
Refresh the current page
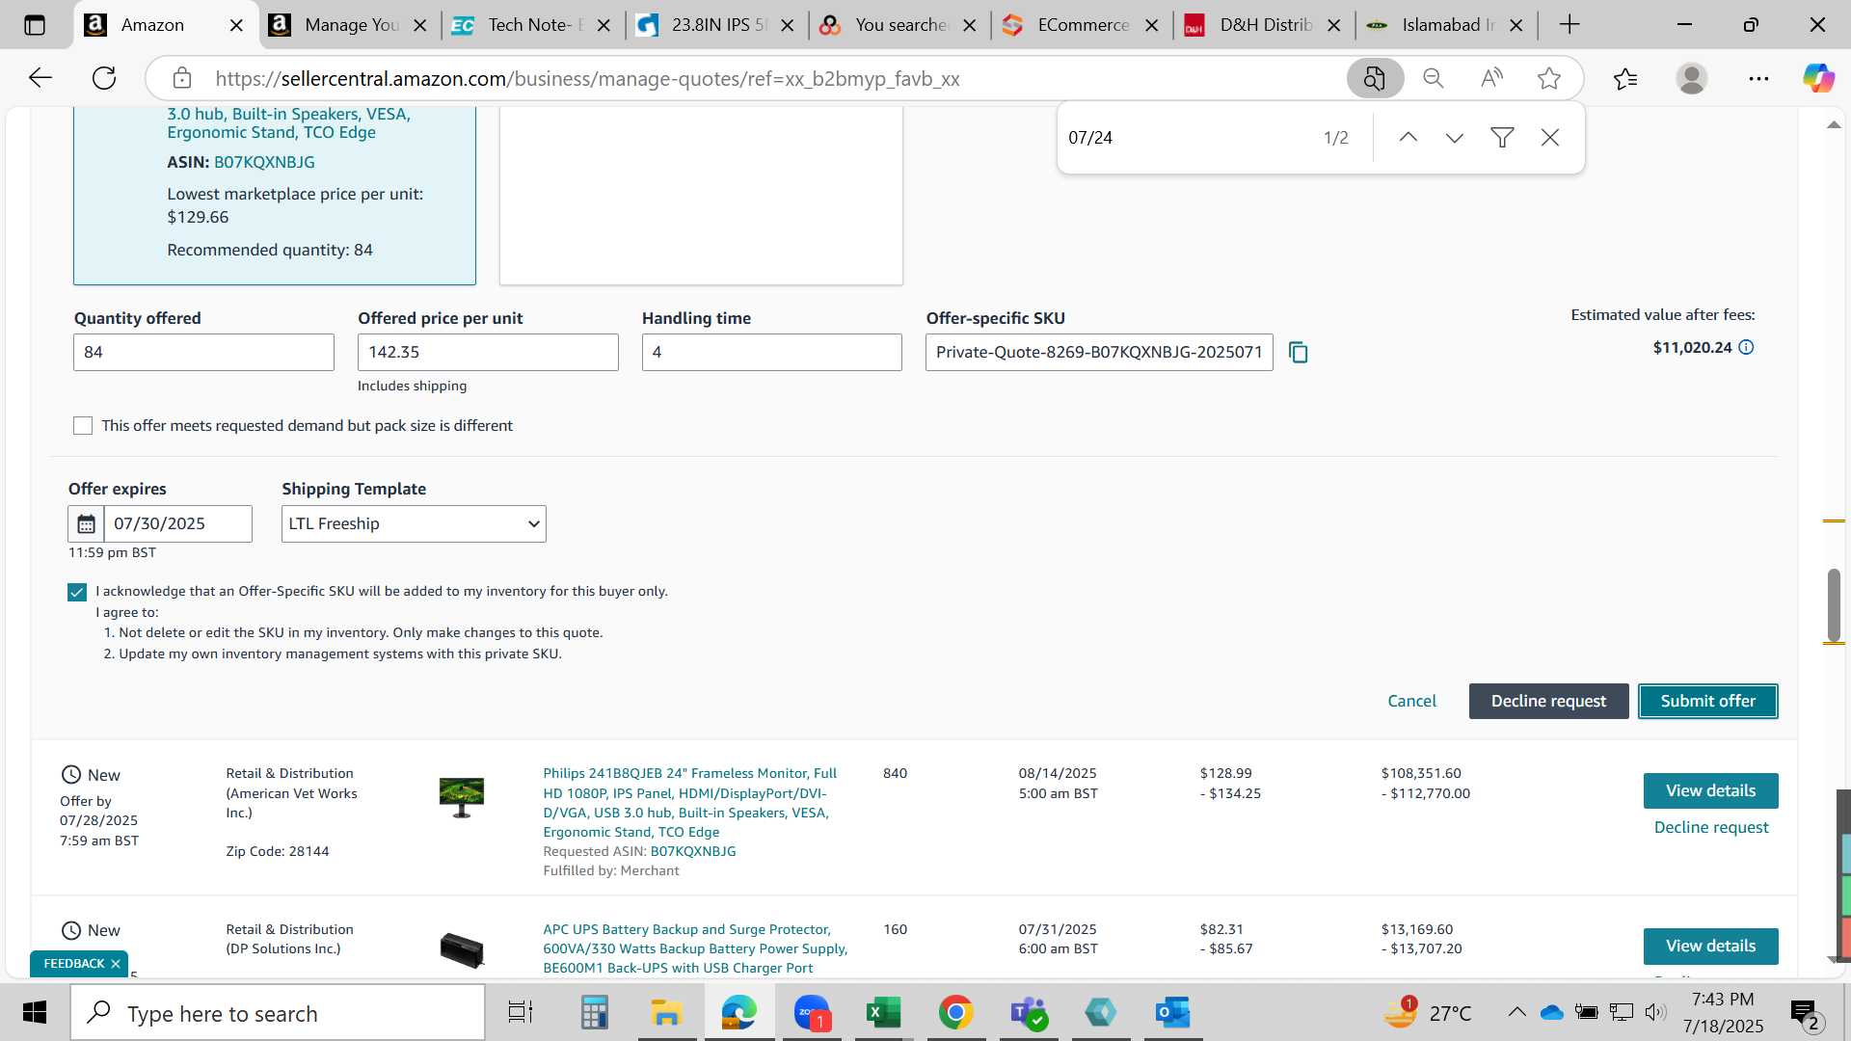pos(104,78)
